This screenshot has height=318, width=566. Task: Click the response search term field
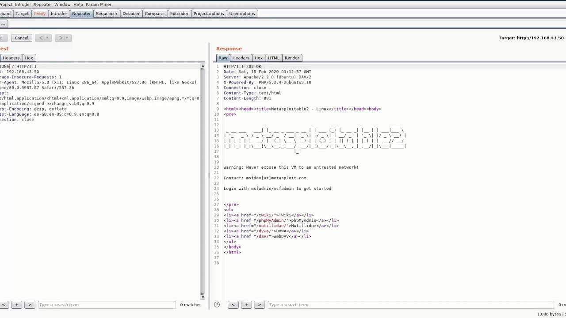pyautogui.click(x=410, y=305)
